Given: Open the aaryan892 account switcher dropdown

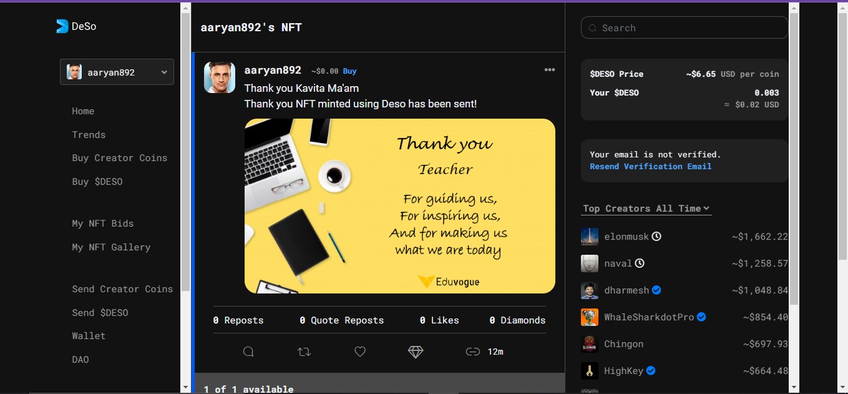Looking at the screenshot, I should pyautogui.click(x=117, y=72).
